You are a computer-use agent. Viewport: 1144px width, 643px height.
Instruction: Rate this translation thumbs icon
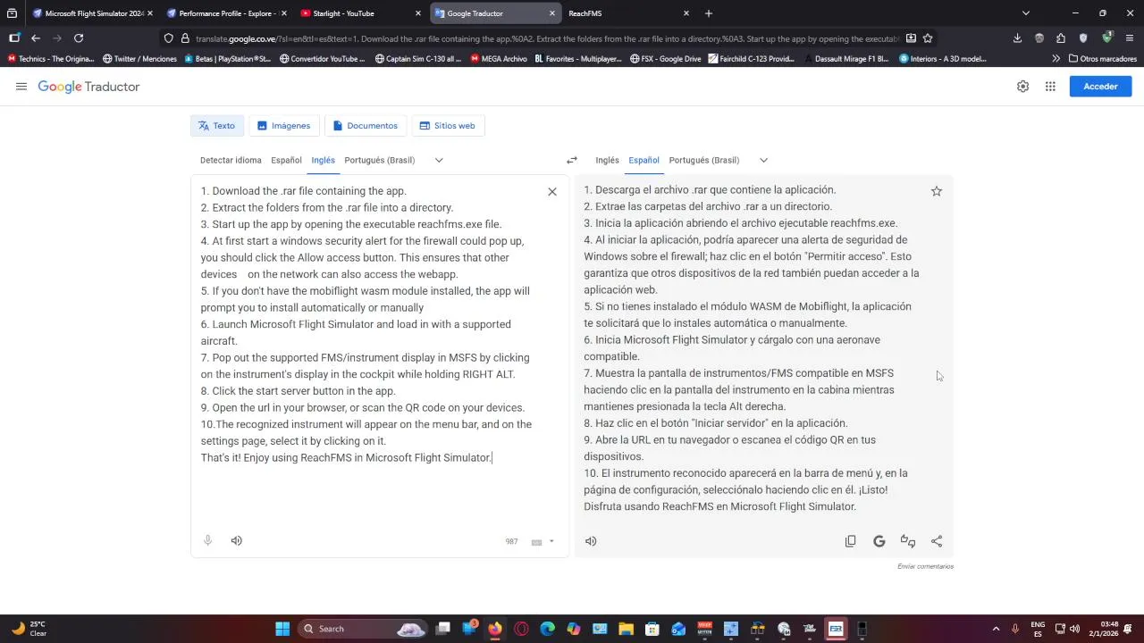point(908,541)
